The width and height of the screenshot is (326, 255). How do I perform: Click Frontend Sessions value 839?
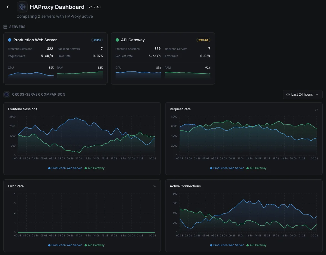click(x=157, y=49)
